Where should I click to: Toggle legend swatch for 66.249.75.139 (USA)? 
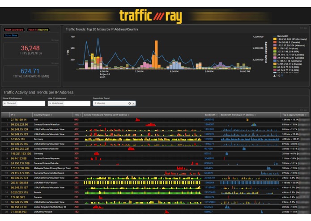pos(275,70)
